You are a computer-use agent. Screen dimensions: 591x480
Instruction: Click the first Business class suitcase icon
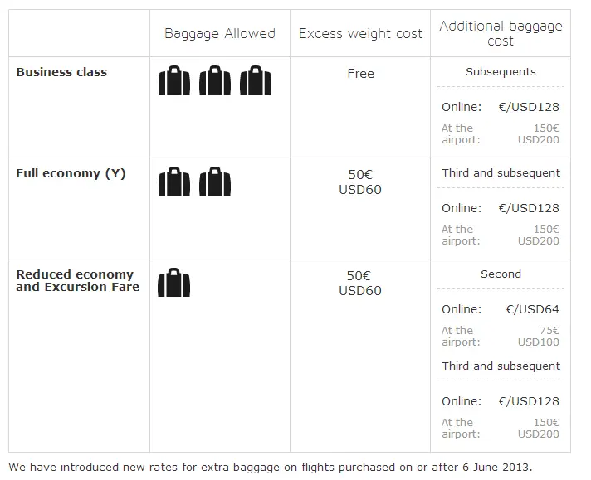click(174, 80)
